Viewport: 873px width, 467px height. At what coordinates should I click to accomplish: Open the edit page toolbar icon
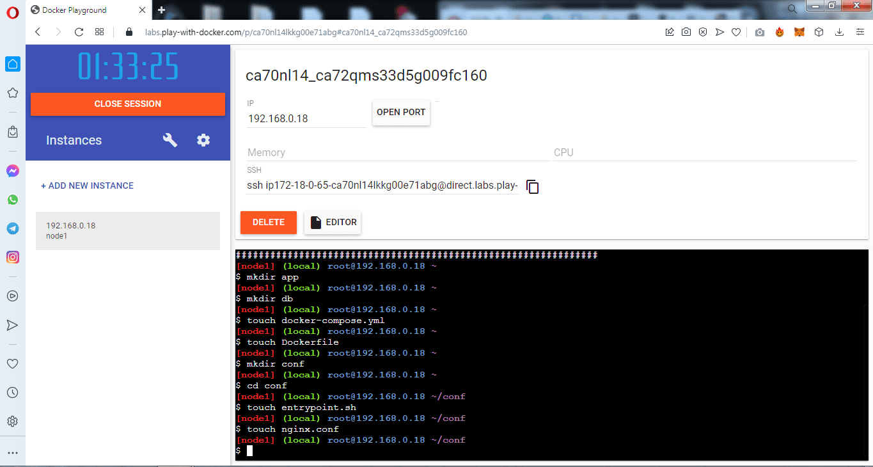pyautogui.click(x=670, y=32)
